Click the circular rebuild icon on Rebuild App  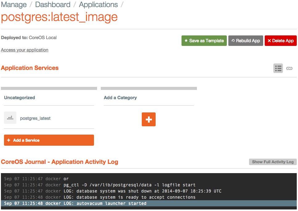click(233, 40)
